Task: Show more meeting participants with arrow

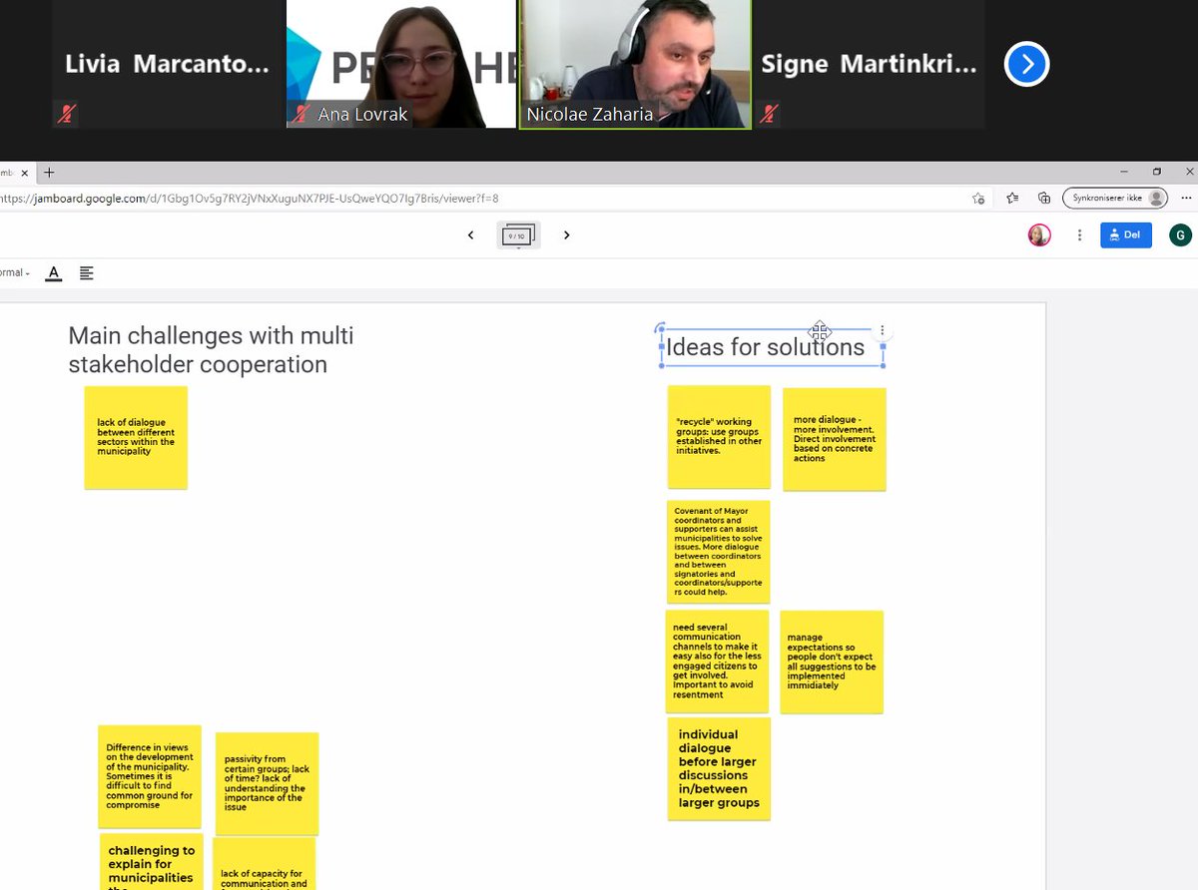Action: 1027,65
